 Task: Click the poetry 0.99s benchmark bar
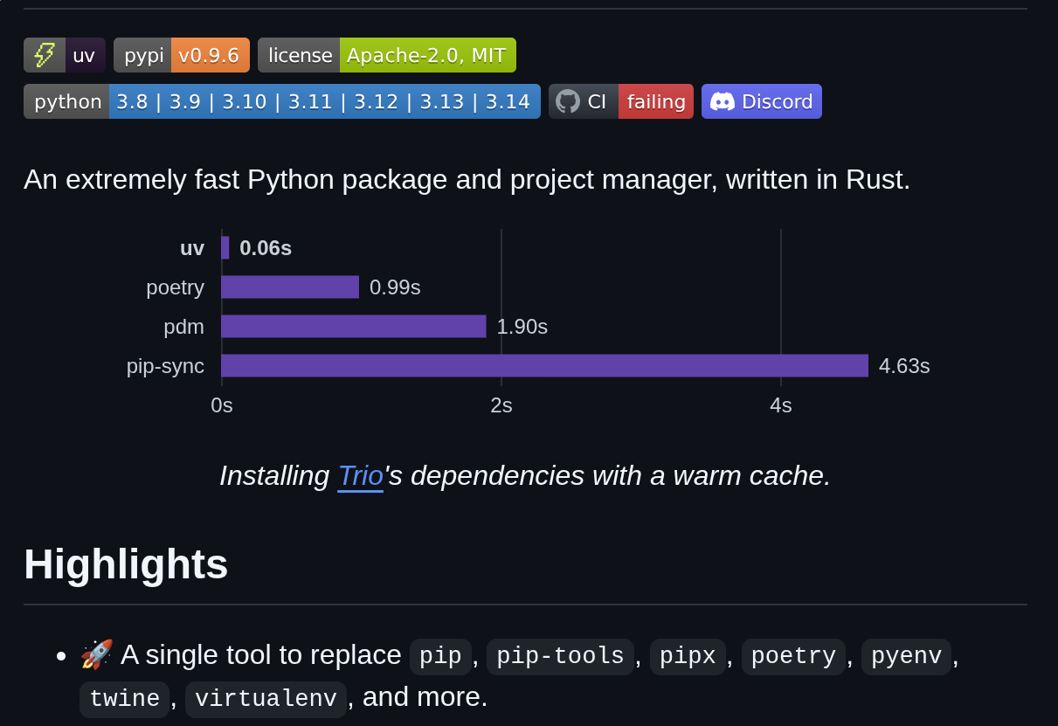pyautogui.click(x=290, y=287)
